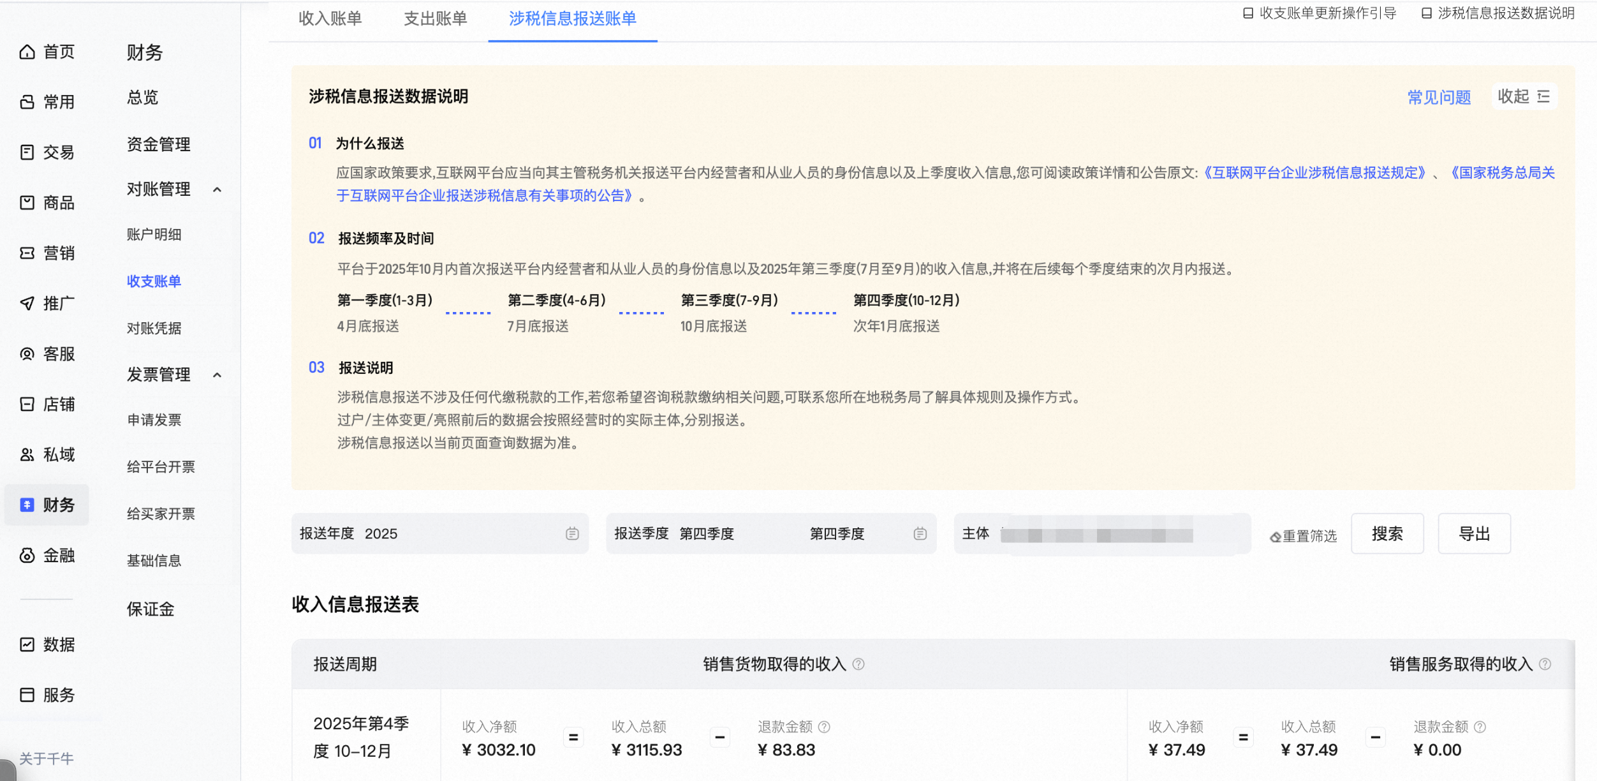Switch to the 收入账单 tab
This screenshot has height=781, width=1597.
click(x=330, y=19)
